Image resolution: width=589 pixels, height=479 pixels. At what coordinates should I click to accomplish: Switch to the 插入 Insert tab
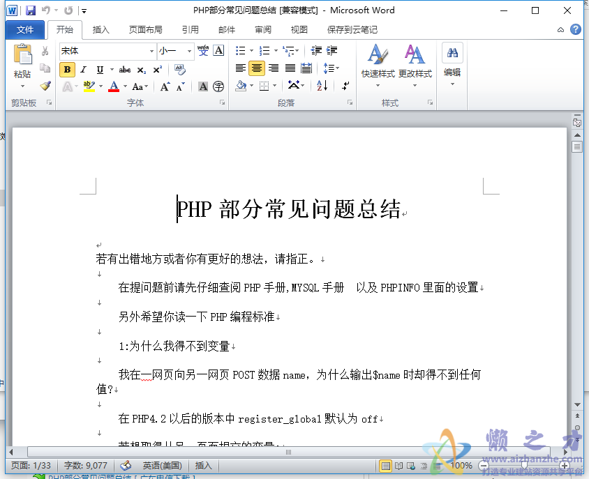click(x=100, y=30)
